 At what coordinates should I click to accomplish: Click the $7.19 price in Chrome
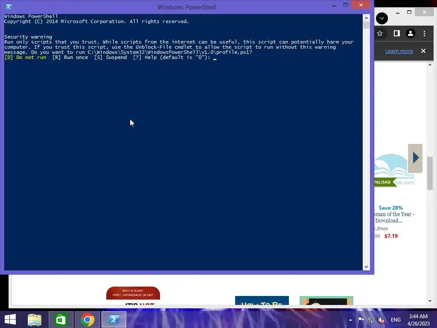point(391,236)
